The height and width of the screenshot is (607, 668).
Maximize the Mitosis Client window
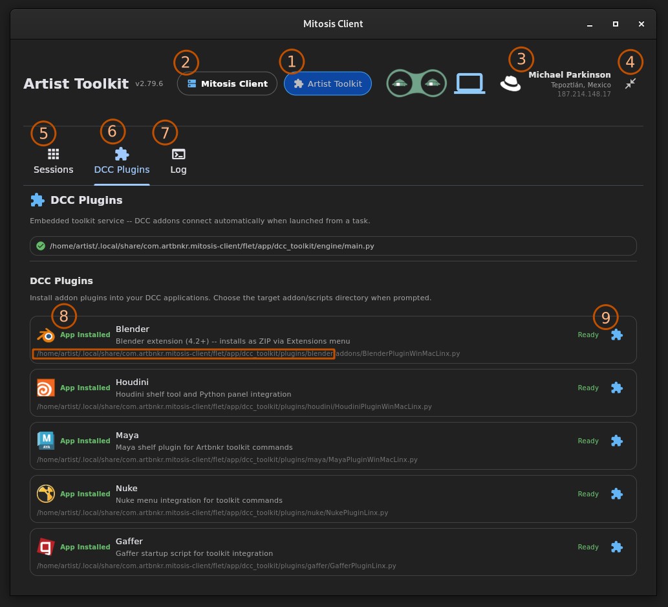[x=615, y=25]
